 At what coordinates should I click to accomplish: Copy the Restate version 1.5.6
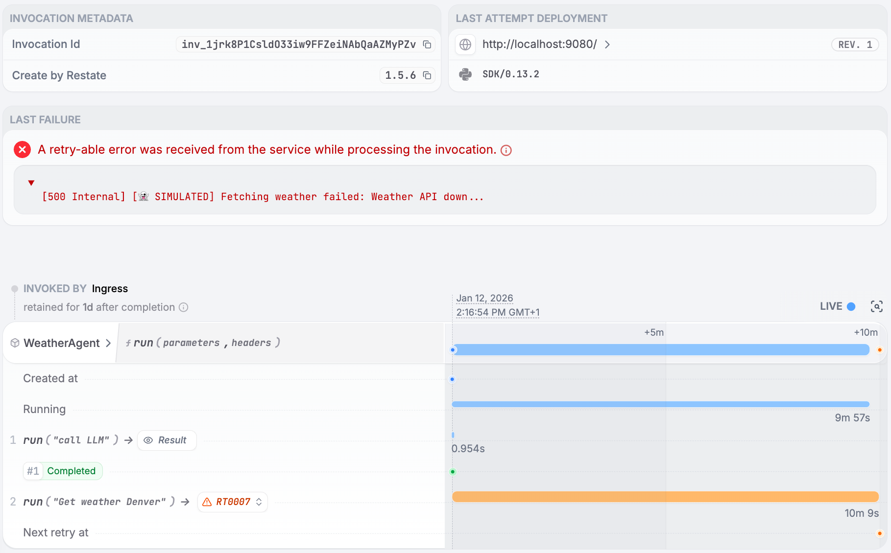pos(427,75)
